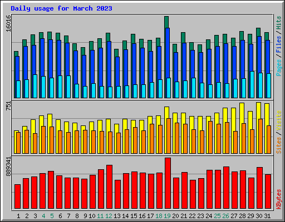Click the green hits bar for day 1

point(16,54)
